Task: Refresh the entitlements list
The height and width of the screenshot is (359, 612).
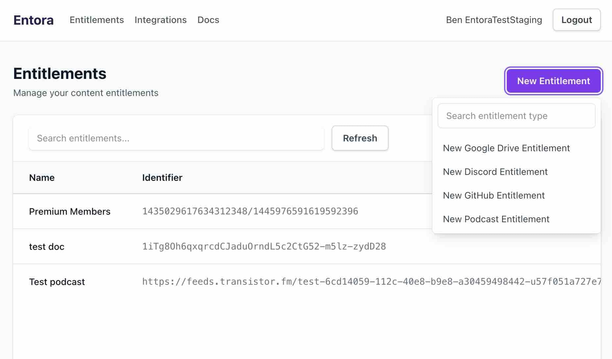Action: tap(360, 138)
